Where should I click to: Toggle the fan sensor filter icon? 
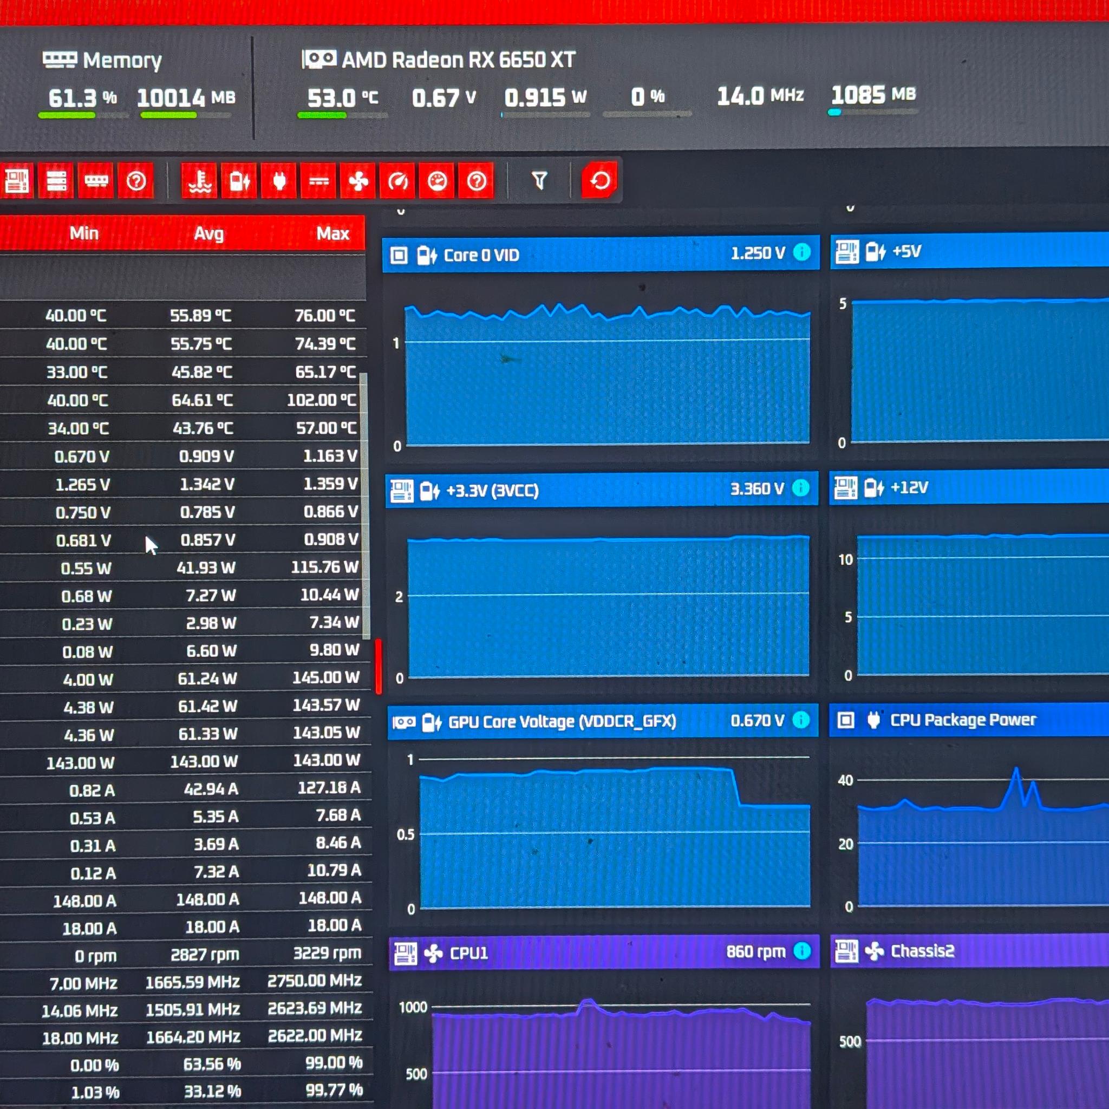tap(358, 181)
